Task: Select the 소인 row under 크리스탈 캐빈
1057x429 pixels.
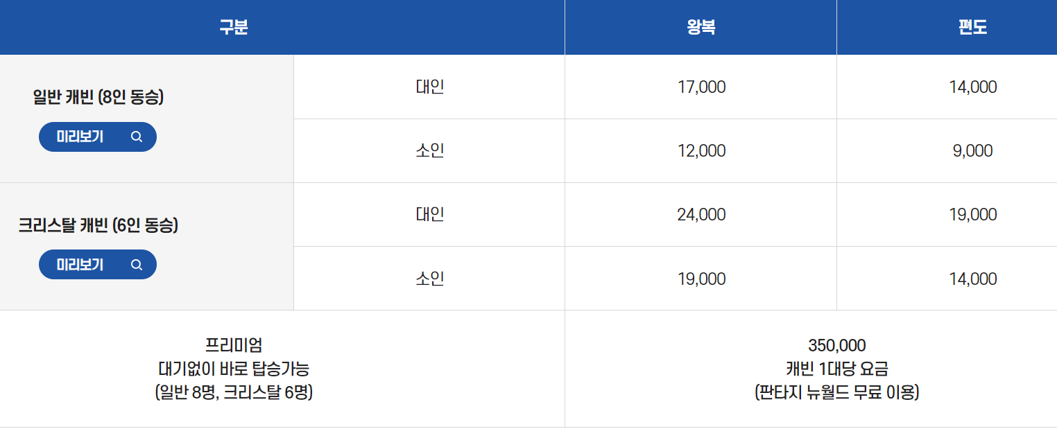Action: point(429,278)
